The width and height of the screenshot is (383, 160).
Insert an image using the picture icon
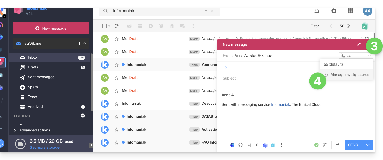pyautogui.click(x=248, y=145)
